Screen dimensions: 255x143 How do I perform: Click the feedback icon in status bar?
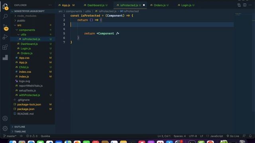coord(244,136)
